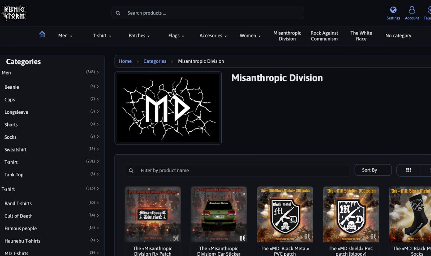This screenshot has width=431, height=256.
Task: Select Rock Against Communism menu item
Action: (x=324, y=36)
